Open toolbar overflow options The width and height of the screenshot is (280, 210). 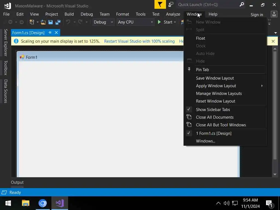(269, 22)
